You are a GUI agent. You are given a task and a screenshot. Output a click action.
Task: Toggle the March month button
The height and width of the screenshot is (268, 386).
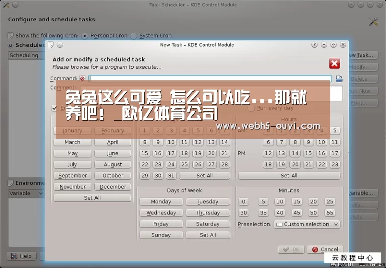72,142
